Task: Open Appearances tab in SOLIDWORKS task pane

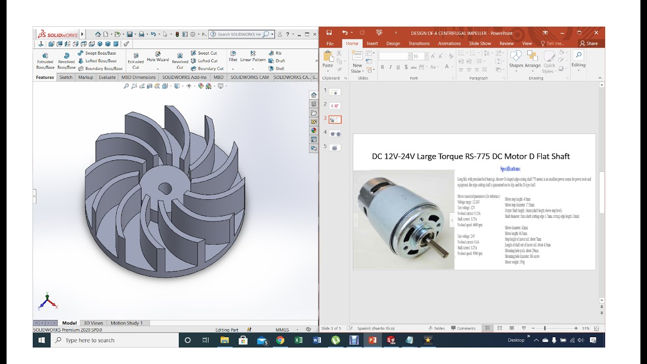Action: click(314, 130)
